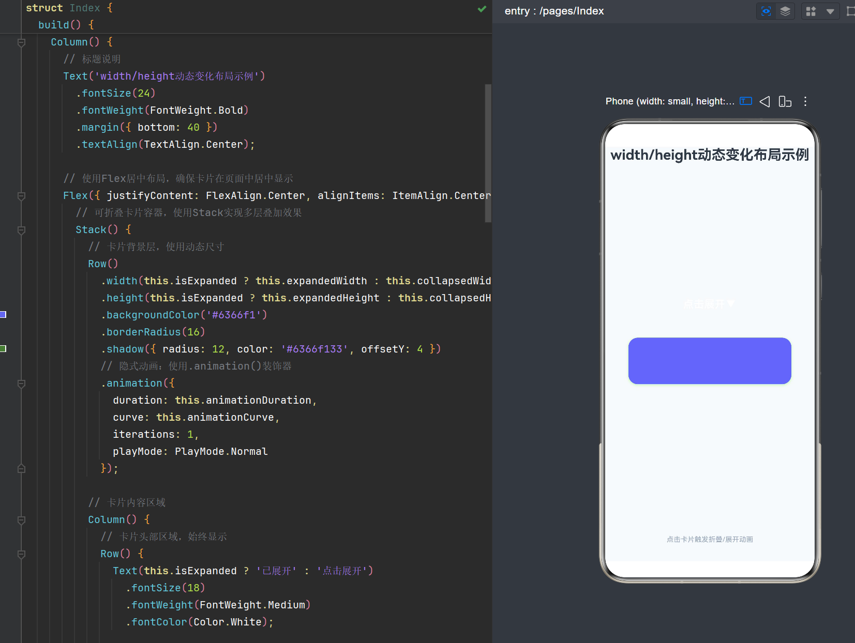Click the preview title width/height动态变化布局示例
This screenshot has width=855, height=643.
coord(710,155)
